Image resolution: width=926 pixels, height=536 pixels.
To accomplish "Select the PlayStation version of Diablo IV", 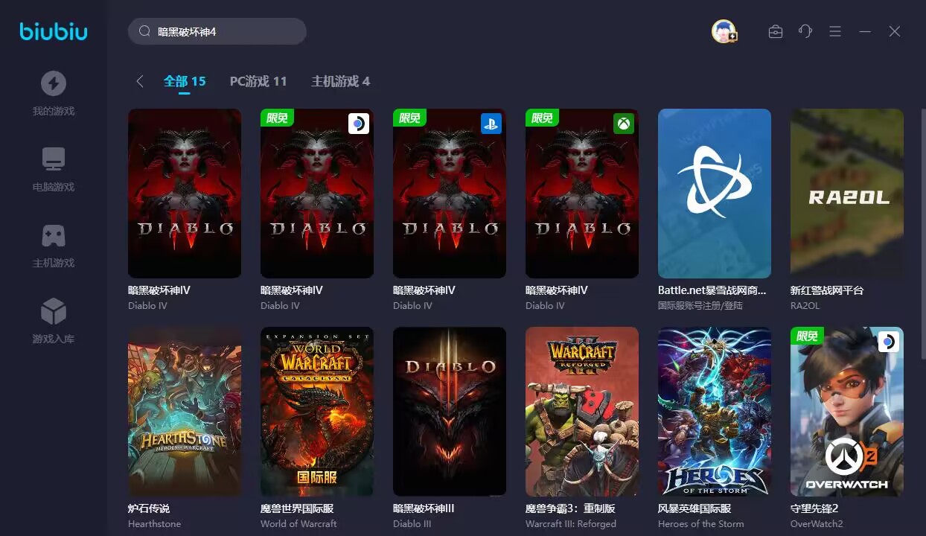I will [x=450, y=194].
